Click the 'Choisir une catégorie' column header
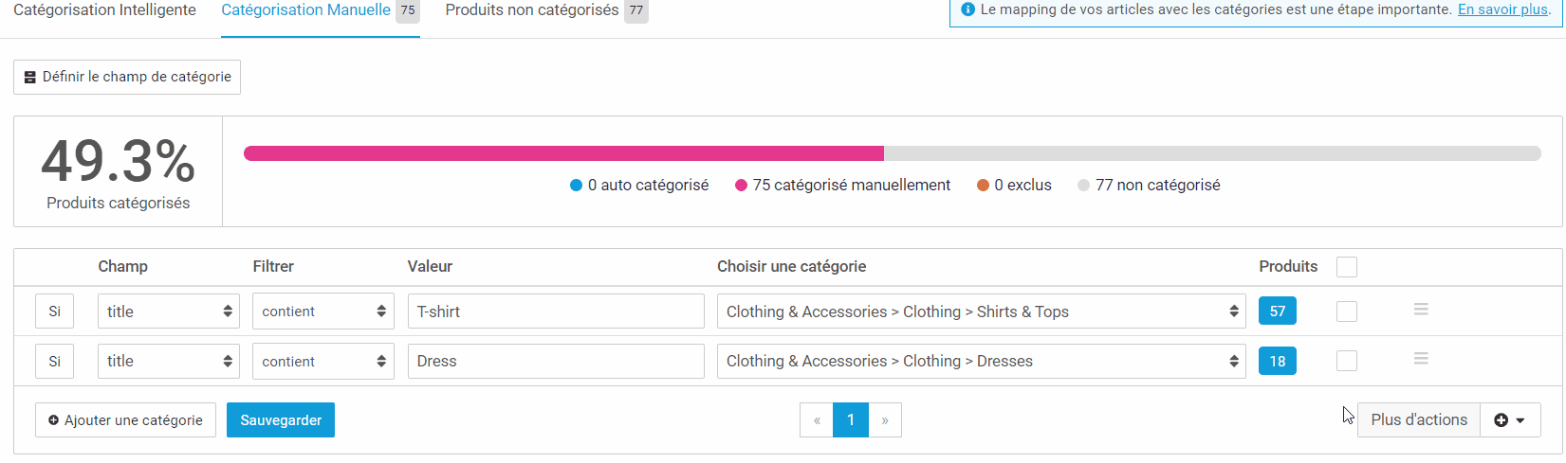 [x=792, y=267]
